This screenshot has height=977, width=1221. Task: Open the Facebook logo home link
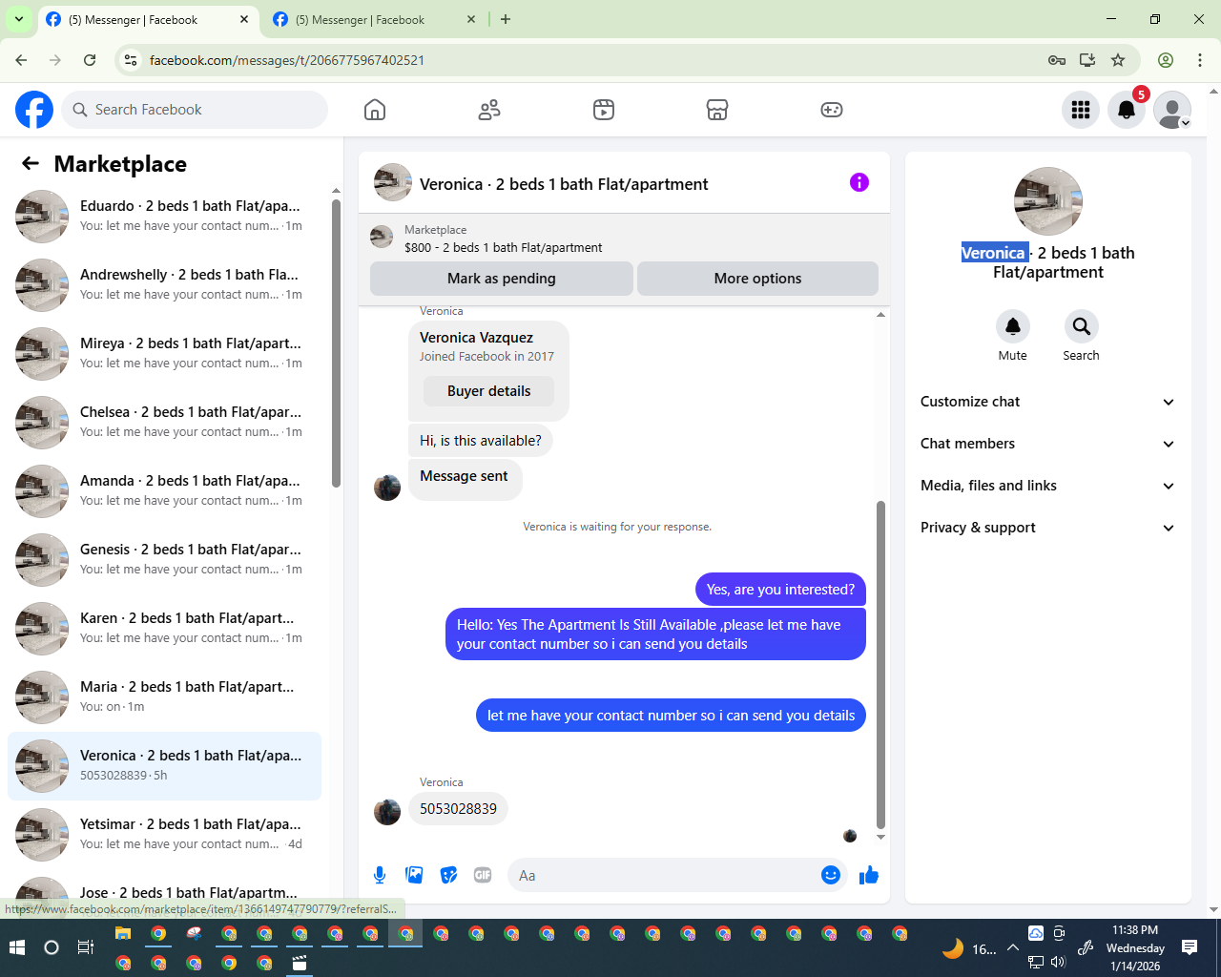pos(34,110)
